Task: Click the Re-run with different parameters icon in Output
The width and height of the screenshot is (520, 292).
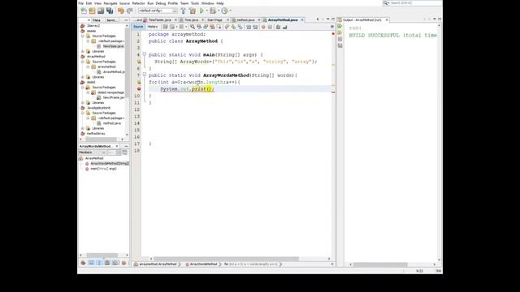Action: 340,32
